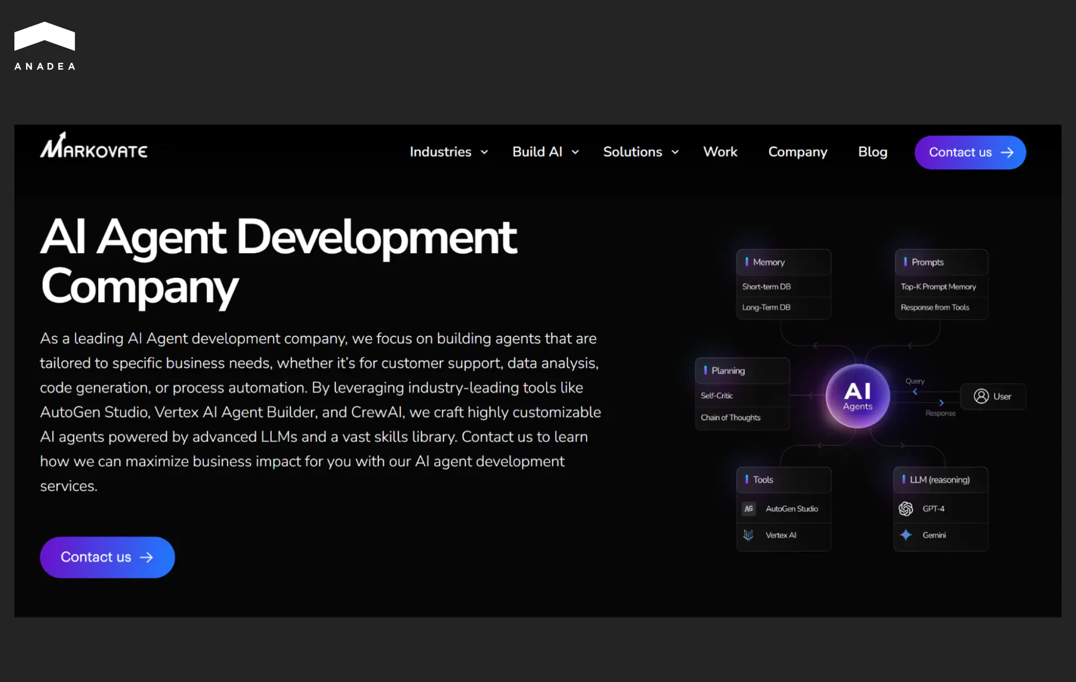1076x682 pixels.
Task: Click the GPT-4 OpenAI icon
Action: (x=906, y=508)
